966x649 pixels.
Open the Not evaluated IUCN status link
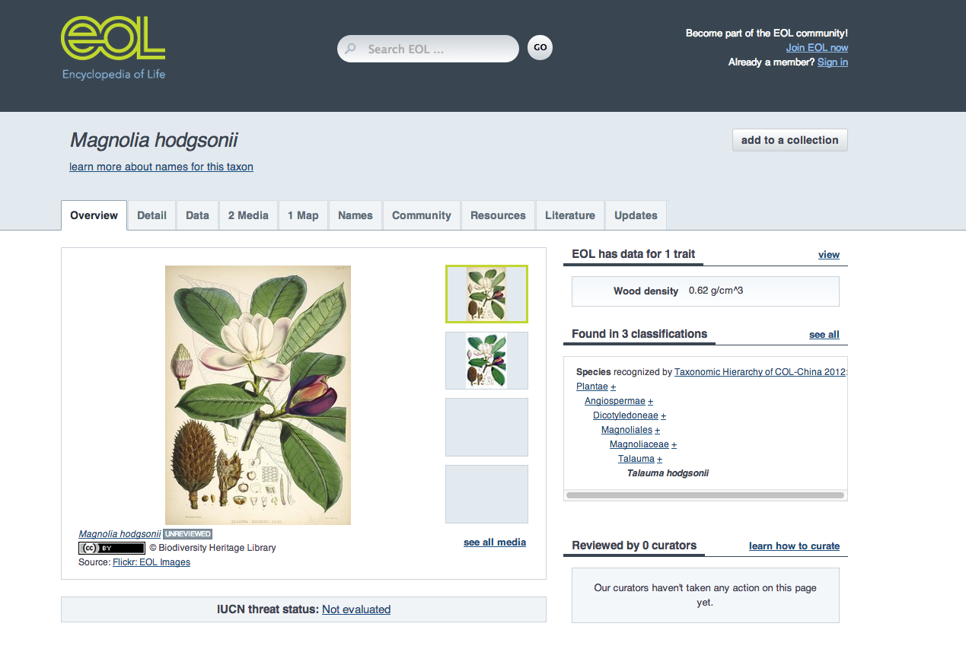click(x=356, y=609)
